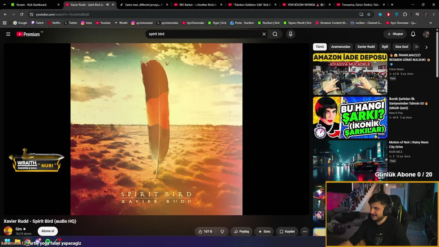Like the video (107 B)
This screenshot has height=247, width=439.
pyautogui.click(x=205, y=232)
